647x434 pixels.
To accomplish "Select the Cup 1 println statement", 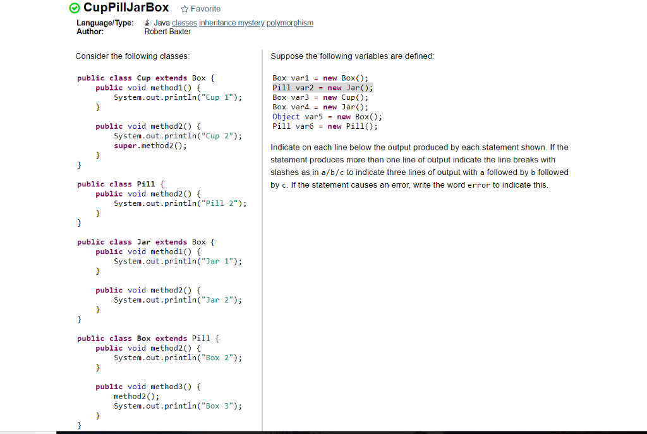I will (x=178, y=97).
